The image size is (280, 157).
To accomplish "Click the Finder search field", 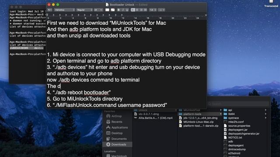I will (x=238, y=104).
